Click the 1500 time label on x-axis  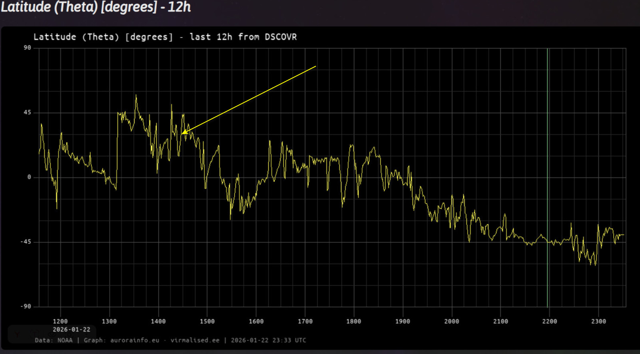(x=207, y=321)
